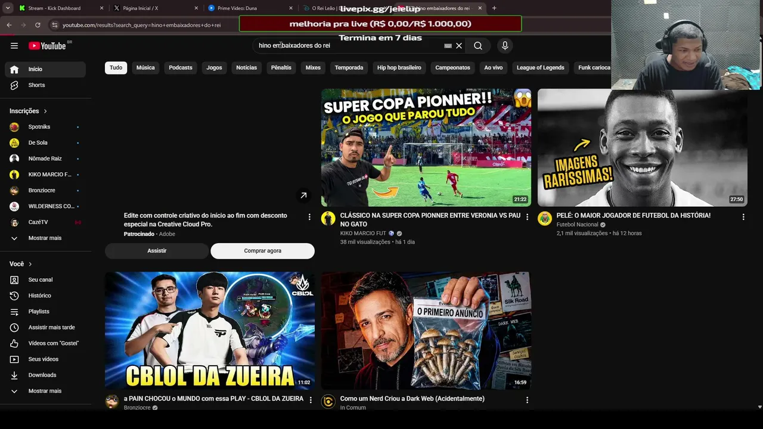Open a new browser tab

tap(494, 8)
